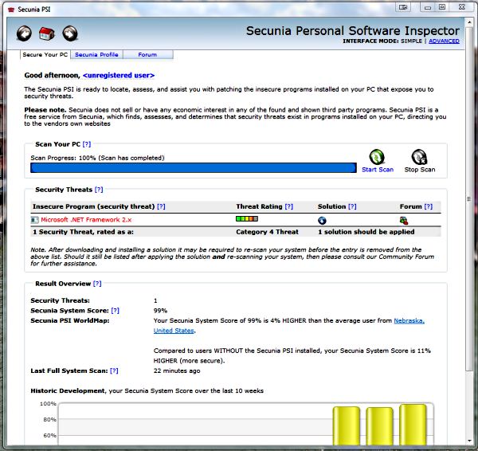
Task: Open help [?] next to Result Overview
Action: (x=97, y=284)
